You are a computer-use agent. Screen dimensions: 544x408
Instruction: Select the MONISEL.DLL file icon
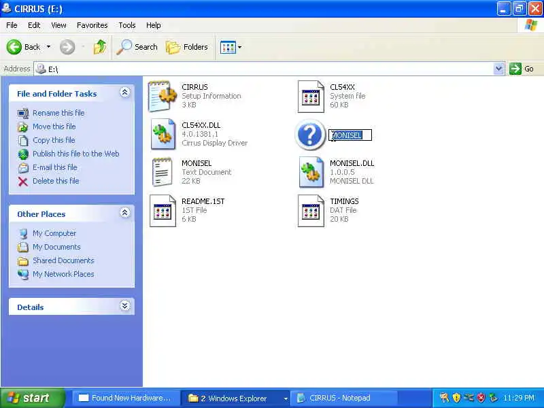(311, 172)
